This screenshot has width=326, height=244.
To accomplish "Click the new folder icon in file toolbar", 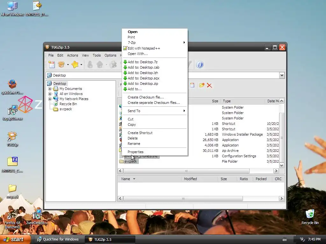I will (202, 85).
